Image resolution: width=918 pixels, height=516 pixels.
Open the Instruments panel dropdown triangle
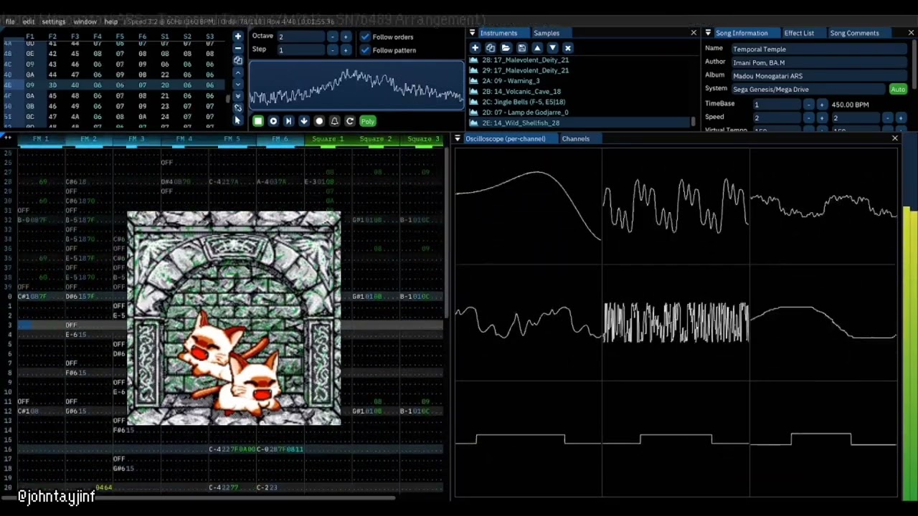point(473,33)
